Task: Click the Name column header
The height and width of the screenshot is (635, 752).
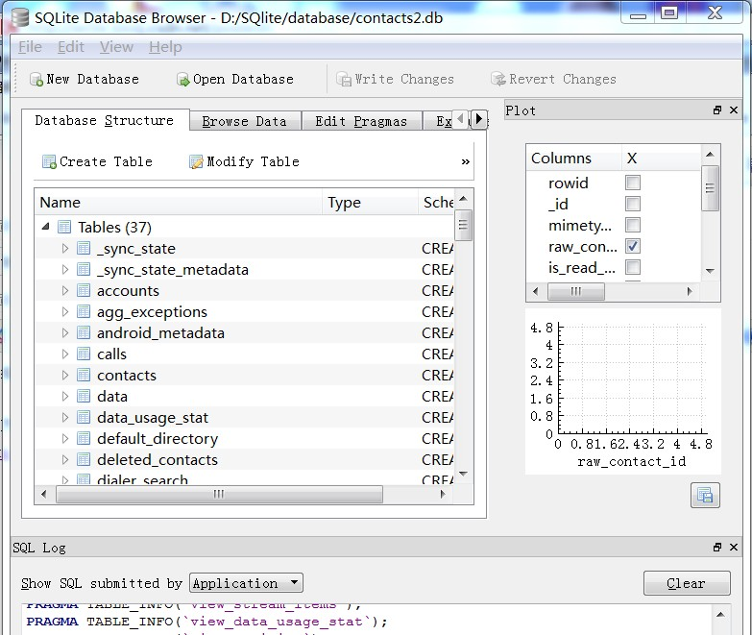Action: pos(179,203)
